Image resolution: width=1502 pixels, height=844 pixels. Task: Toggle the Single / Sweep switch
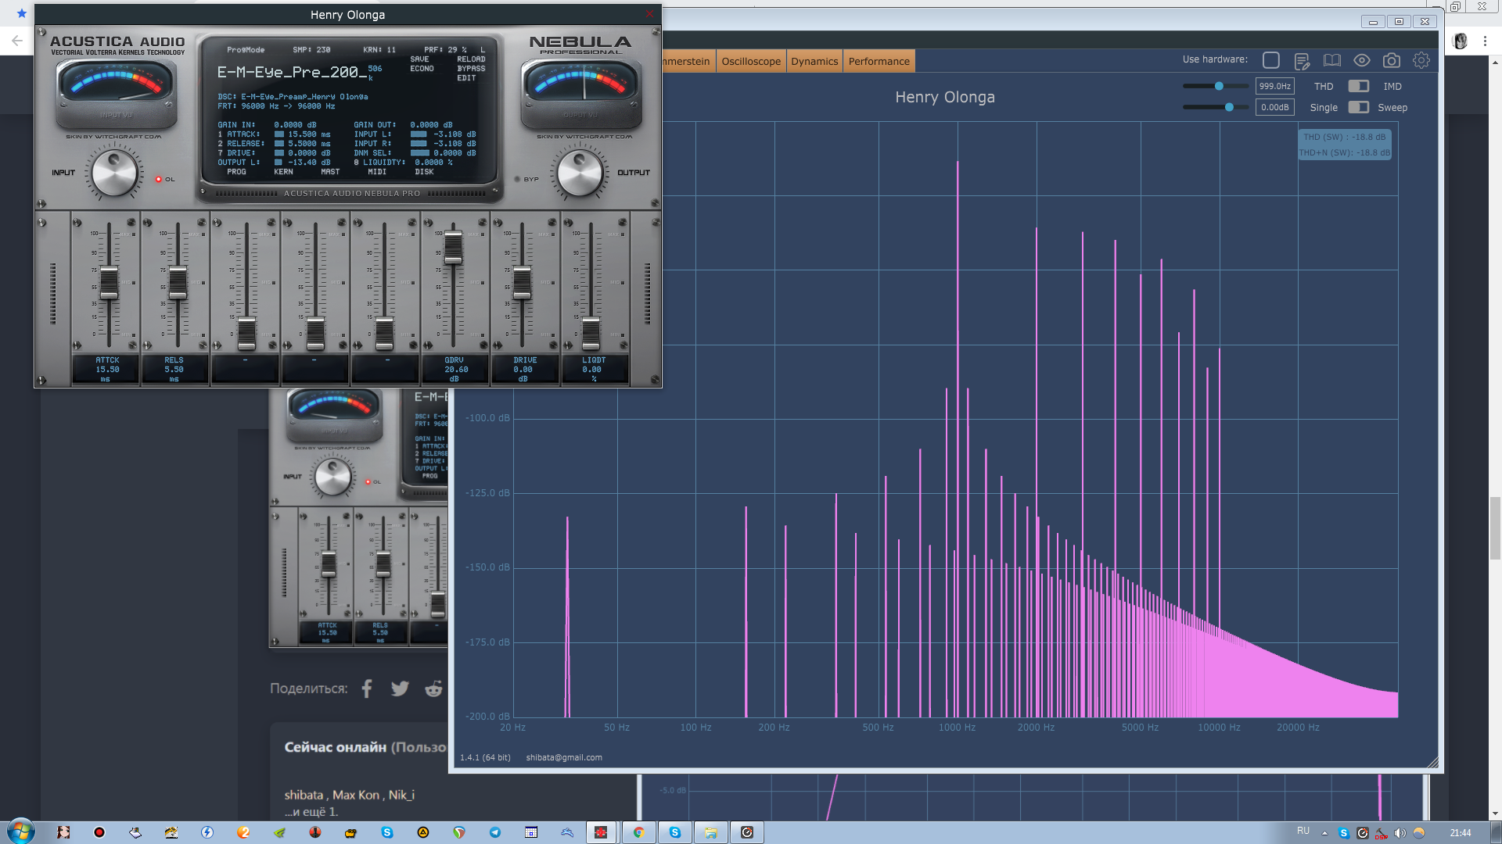[x=1358, y=107]
